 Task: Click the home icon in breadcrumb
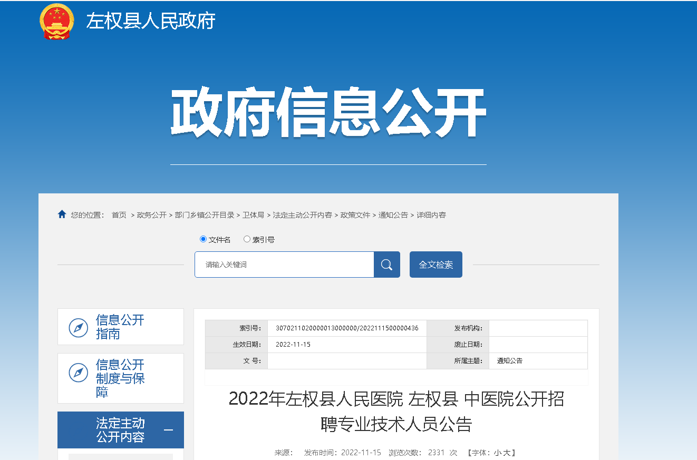62,214
